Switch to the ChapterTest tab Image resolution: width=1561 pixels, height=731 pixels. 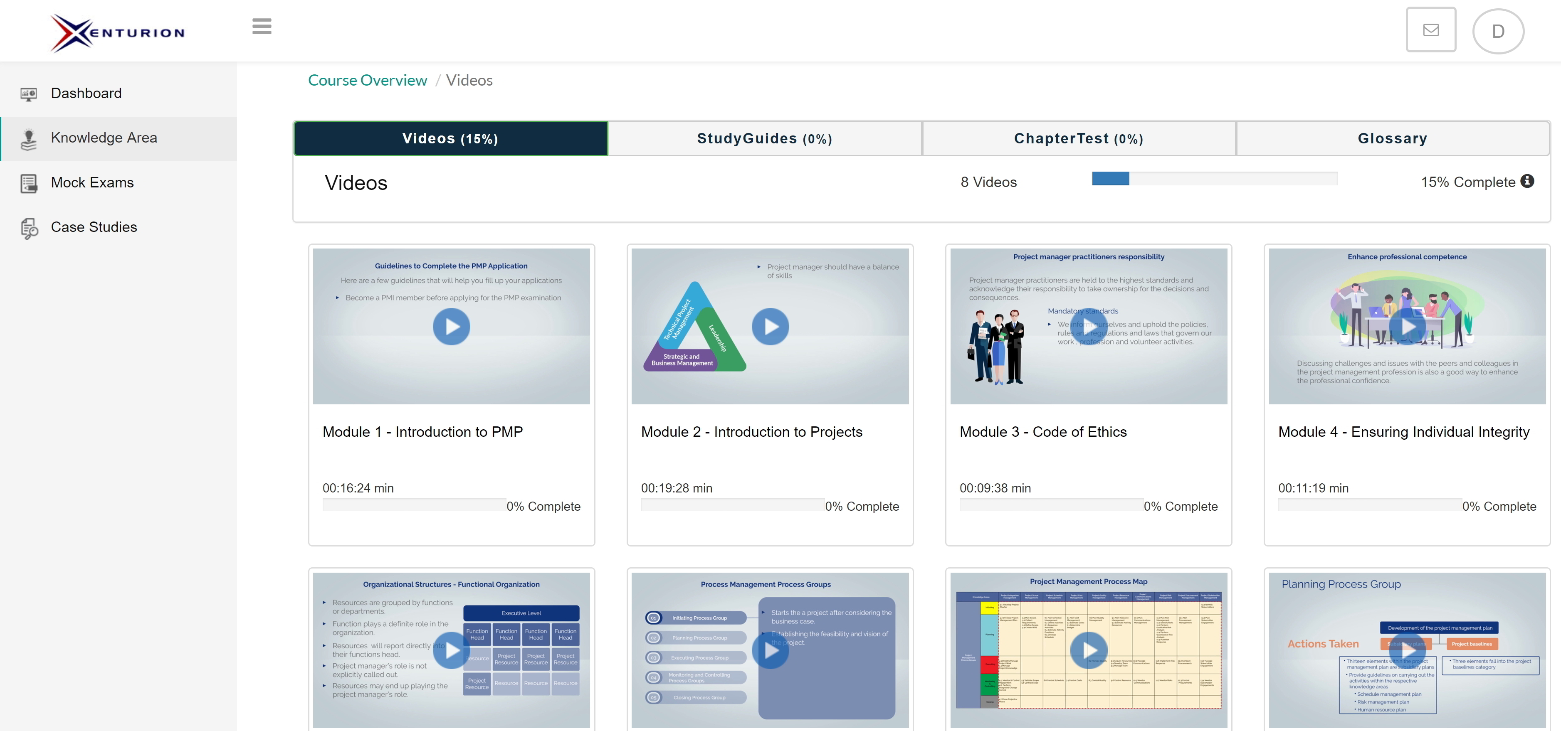(x=1078, y=139)
